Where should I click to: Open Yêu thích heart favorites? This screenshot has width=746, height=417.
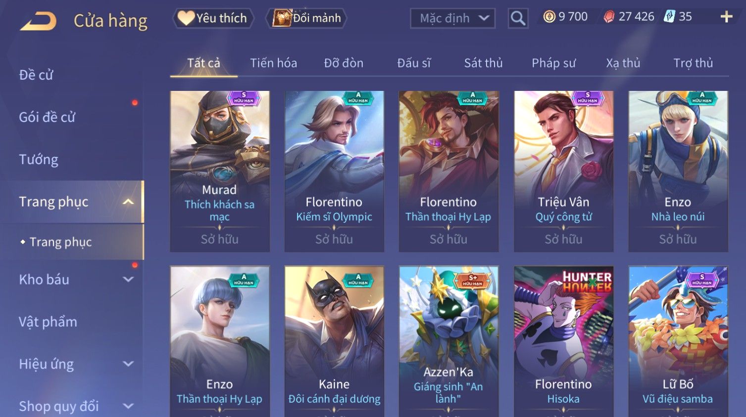coord(213,18)
